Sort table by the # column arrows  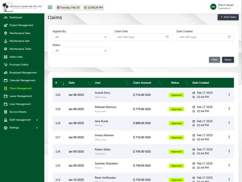click(63, 83)
